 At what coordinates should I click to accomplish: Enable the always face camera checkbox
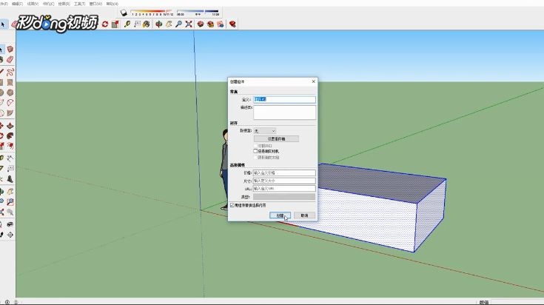tap(255, 151)
